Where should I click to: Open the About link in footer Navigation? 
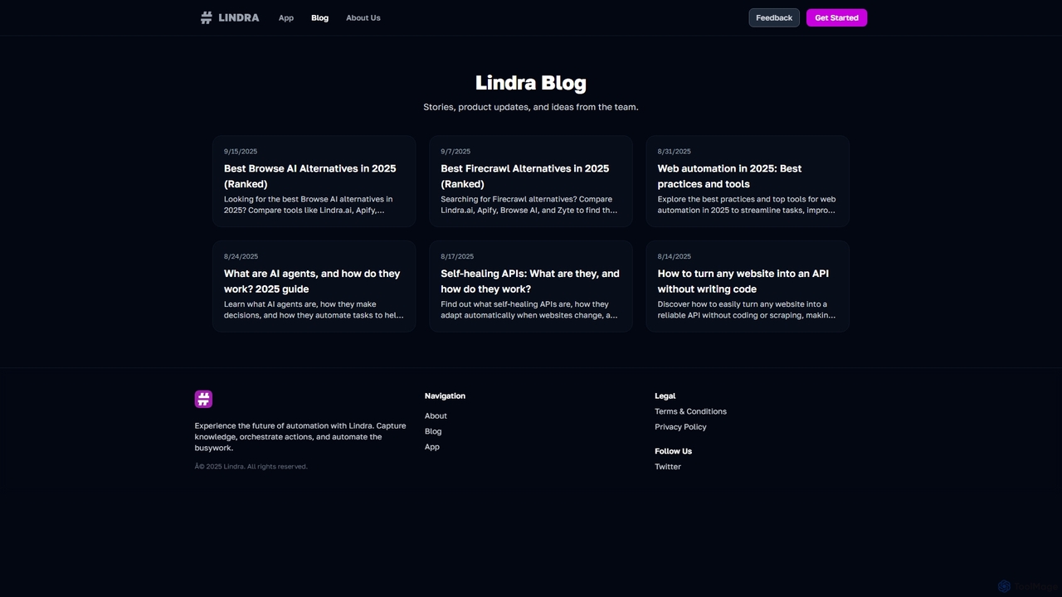point(436,416)
